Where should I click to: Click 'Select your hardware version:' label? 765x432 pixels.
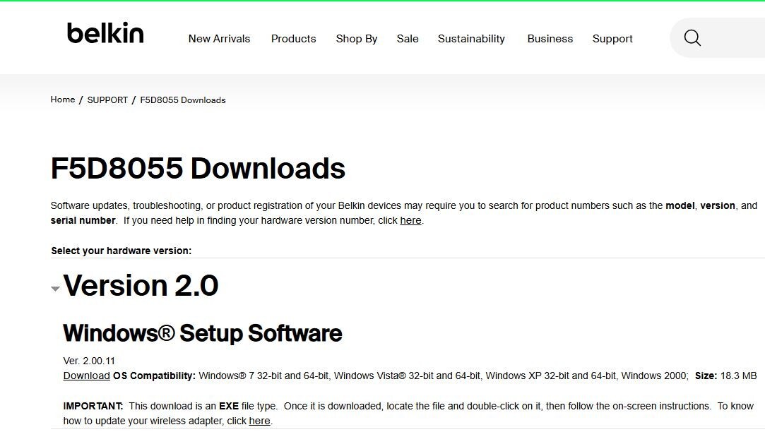click(x=121, y=251)
